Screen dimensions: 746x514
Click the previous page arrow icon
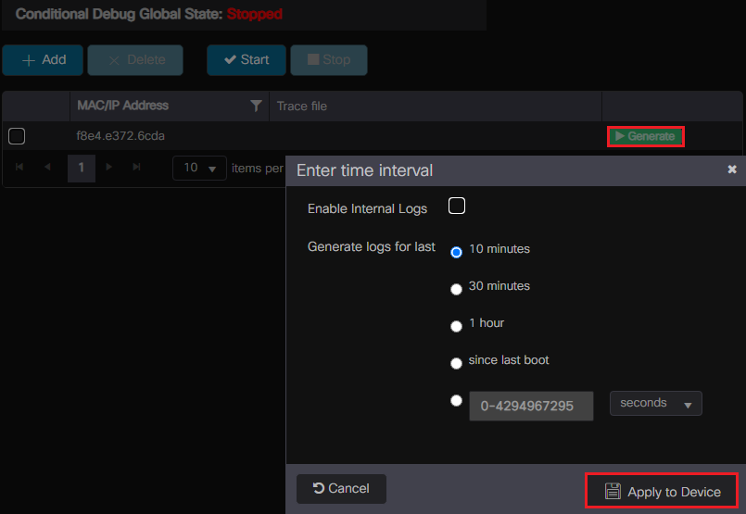tap(46, 168)
